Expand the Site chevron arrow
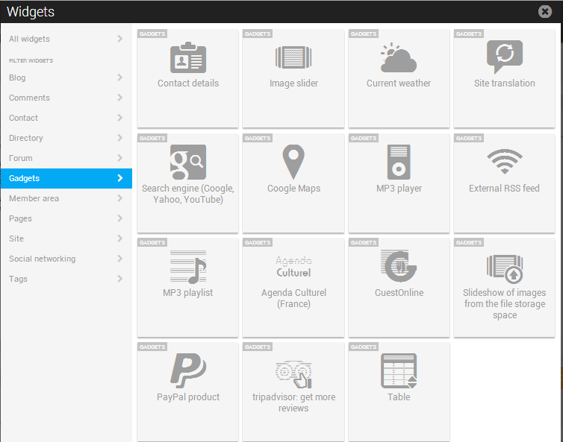This screenshot has height=442, width=563. coord(120,239)
